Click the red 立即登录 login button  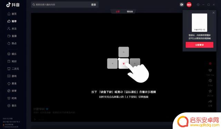pos(200,45)
